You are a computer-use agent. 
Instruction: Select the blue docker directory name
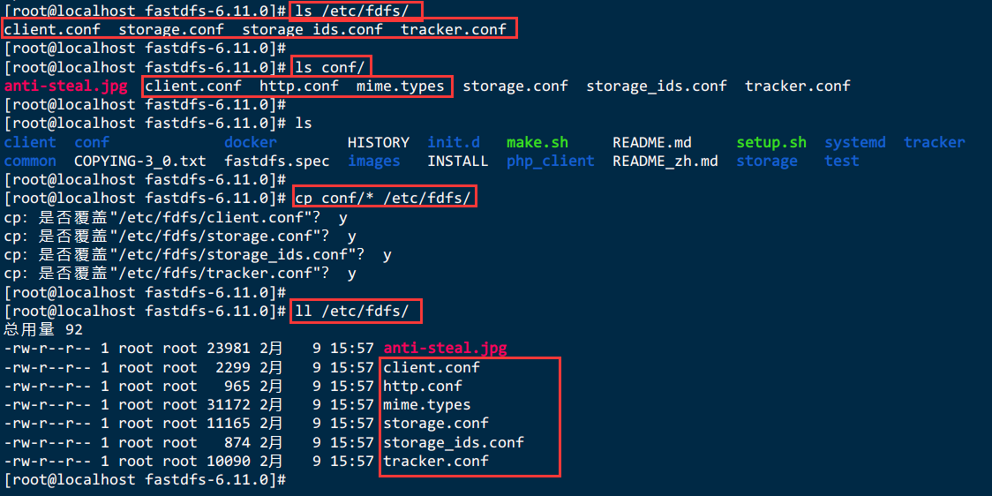251,142
